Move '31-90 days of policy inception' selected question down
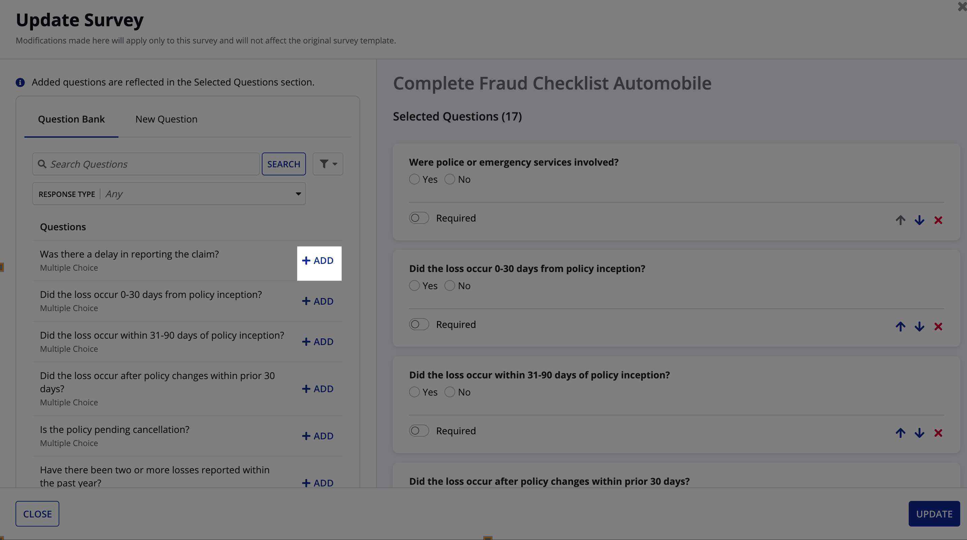This screenshot has width=967, height=540. point(919,433)
